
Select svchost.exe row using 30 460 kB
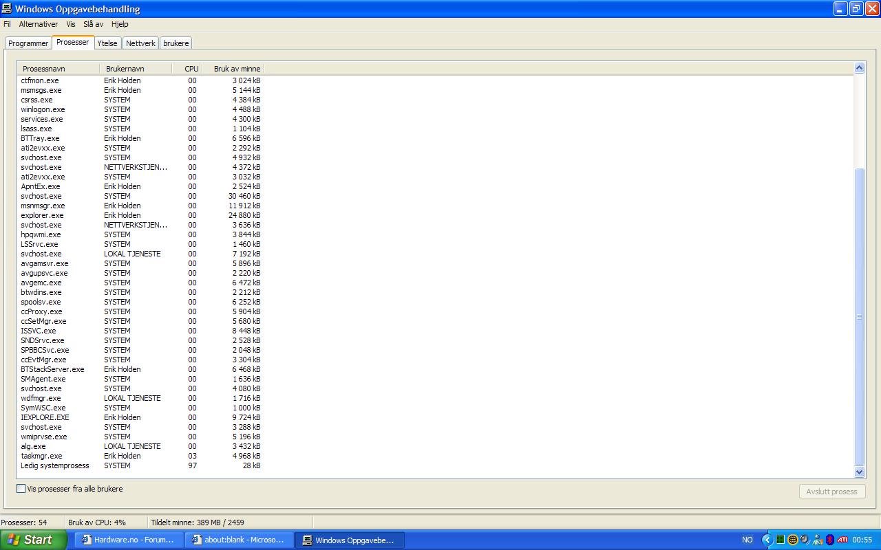pyautogui.click(x=140, y=196)
